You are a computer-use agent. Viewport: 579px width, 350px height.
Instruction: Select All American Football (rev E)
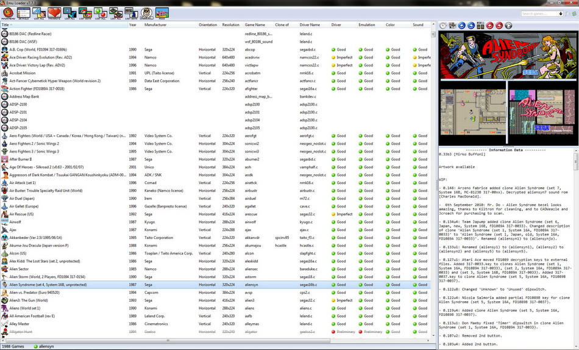(x=215, y=316)
